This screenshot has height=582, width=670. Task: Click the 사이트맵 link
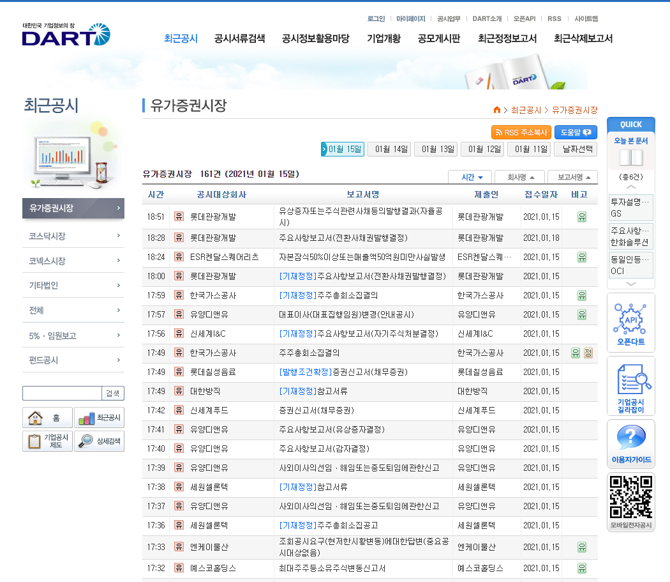pyautogui.click(x=586, y=19)
